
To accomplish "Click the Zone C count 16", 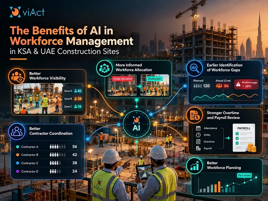I will pos(80,107).
